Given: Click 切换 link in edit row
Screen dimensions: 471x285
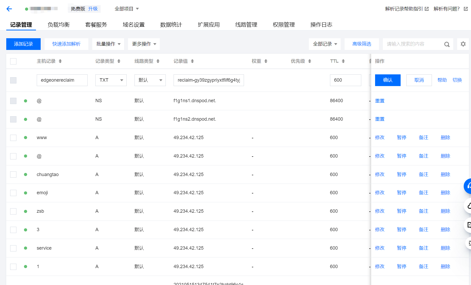Looking at the screenshot, I should (457, 80).
